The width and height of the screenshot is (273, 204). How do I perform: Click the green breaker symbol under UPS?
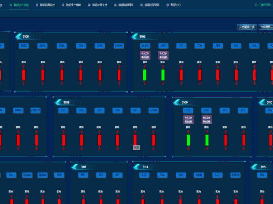(x=163, y=75)
